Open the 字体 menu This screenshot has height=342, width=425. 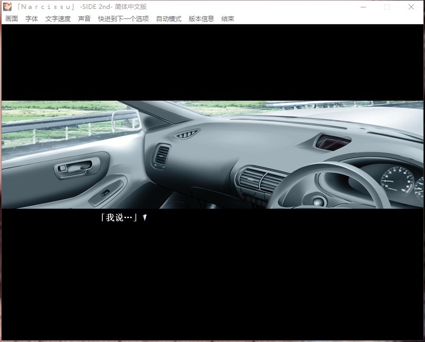tap(32, 18)
